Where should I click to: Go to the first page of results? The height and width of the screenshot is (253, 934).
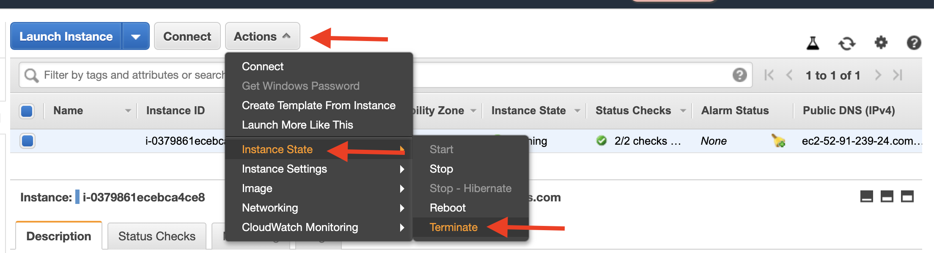click(x=769, y=75)
